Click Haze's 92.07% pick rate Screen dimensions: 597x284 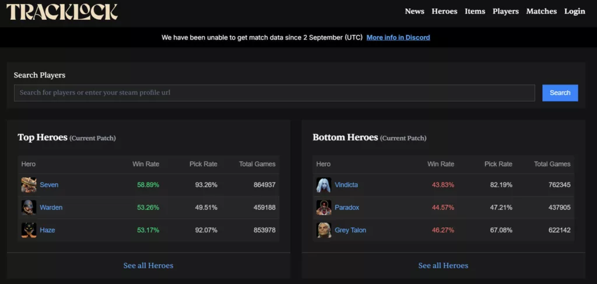206,230
